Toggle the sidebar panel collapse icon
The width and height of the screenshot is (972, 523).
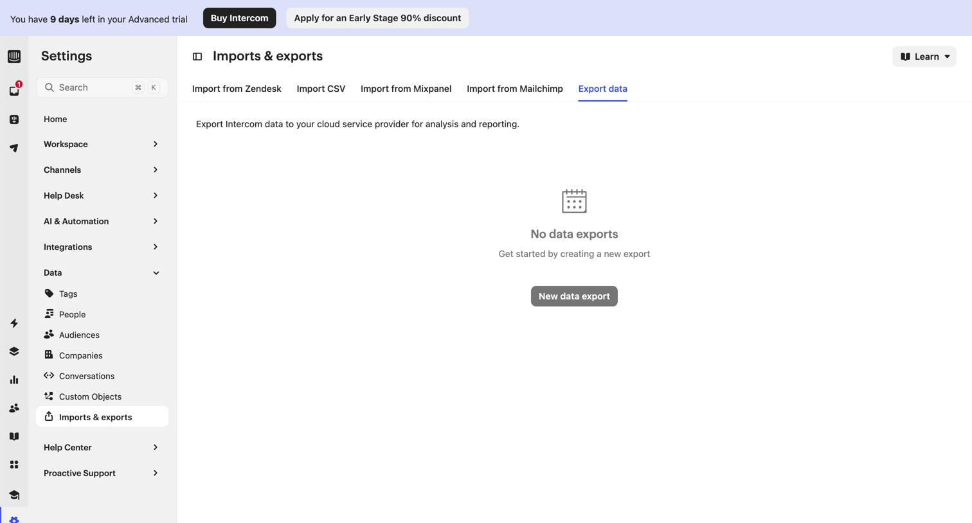click(197, 57)
